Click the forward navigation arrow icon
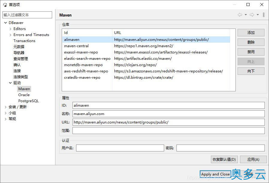This screenshot has width=269, height=183. pos(252,15)
